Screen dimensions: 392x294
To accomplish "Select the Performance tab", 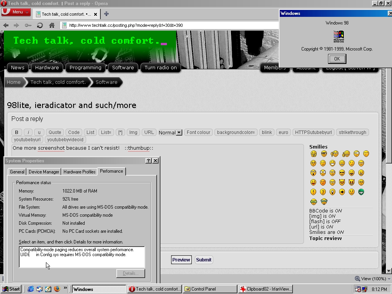I will click(x=111, y=171).
